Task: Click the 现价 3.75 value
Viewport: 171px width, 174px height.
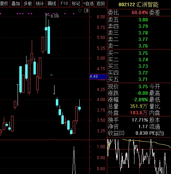Action: (143, 86)
